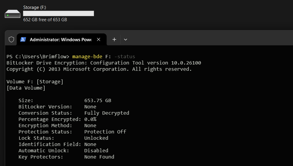This screenshot has height=166, width=293.
Task: Open the new tab profile dropdown arrow
Action: point(126,39)
